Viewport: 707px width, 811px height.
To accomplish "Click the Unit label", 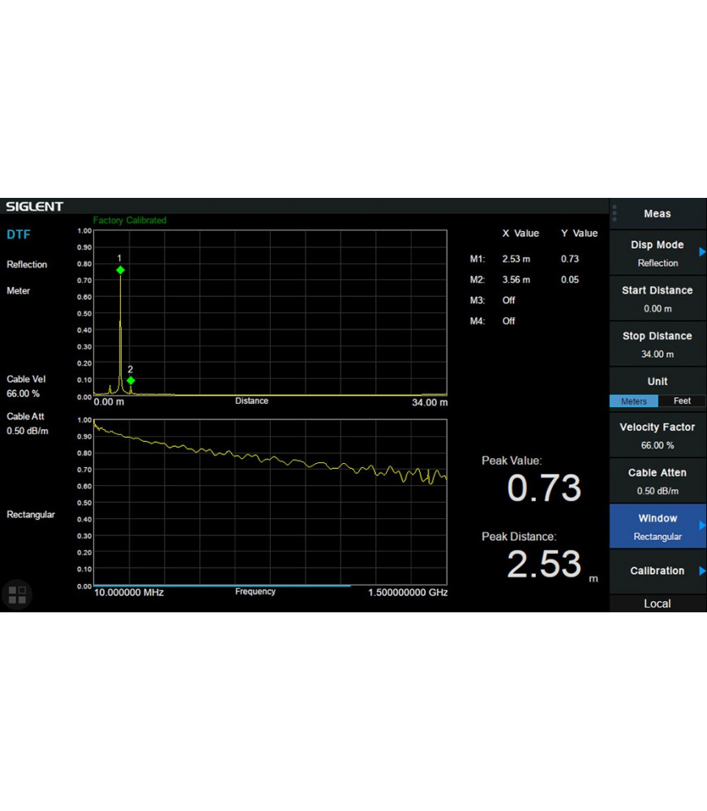I will click(x=658, y=381).
